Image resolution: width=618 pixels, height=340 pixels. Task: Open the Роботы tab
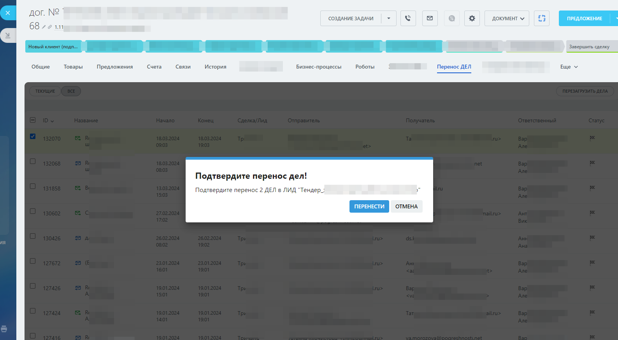click(365, 67)
